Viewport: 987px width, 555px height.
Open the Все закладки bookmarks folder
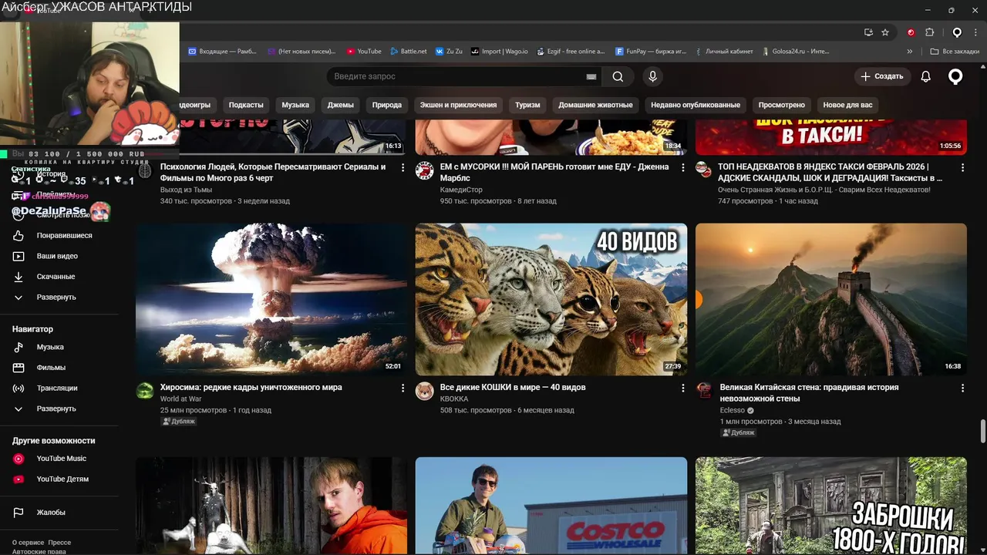tap(955, 52)
